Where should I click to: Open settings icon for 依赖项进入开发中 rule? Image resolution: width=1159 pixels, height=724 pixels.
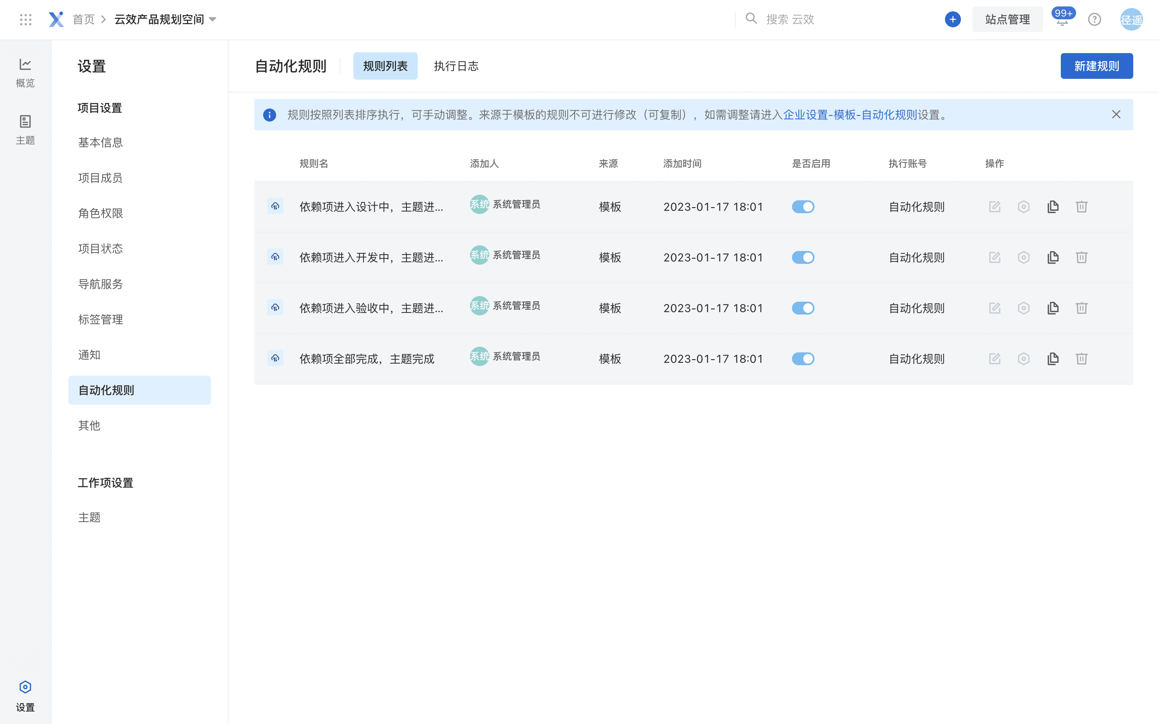(x=1023, y=257)
